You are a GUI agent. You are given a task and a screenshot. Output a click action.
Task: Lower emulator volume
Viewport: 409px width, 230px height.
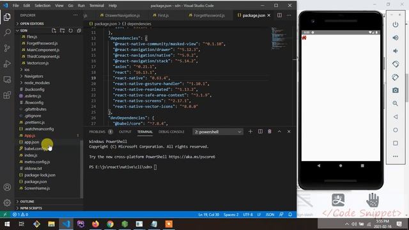[396, 51]
